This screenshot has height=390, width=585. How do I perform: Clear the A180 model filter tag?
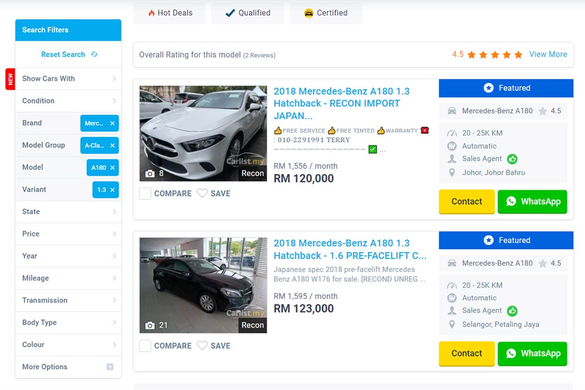point(112,168)
